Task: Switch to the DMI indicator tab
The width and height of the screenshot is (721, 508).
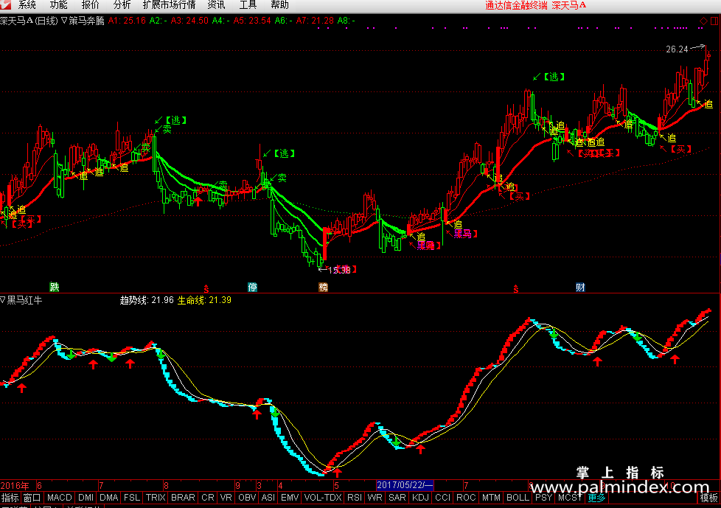Action: click(86, 498)
